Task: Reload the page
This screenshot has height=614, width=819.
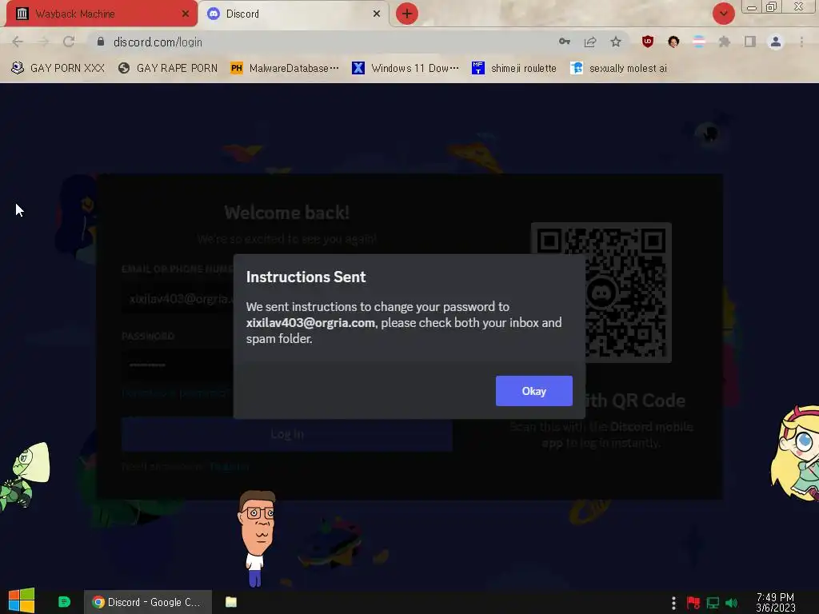Action: click(69, 42)
